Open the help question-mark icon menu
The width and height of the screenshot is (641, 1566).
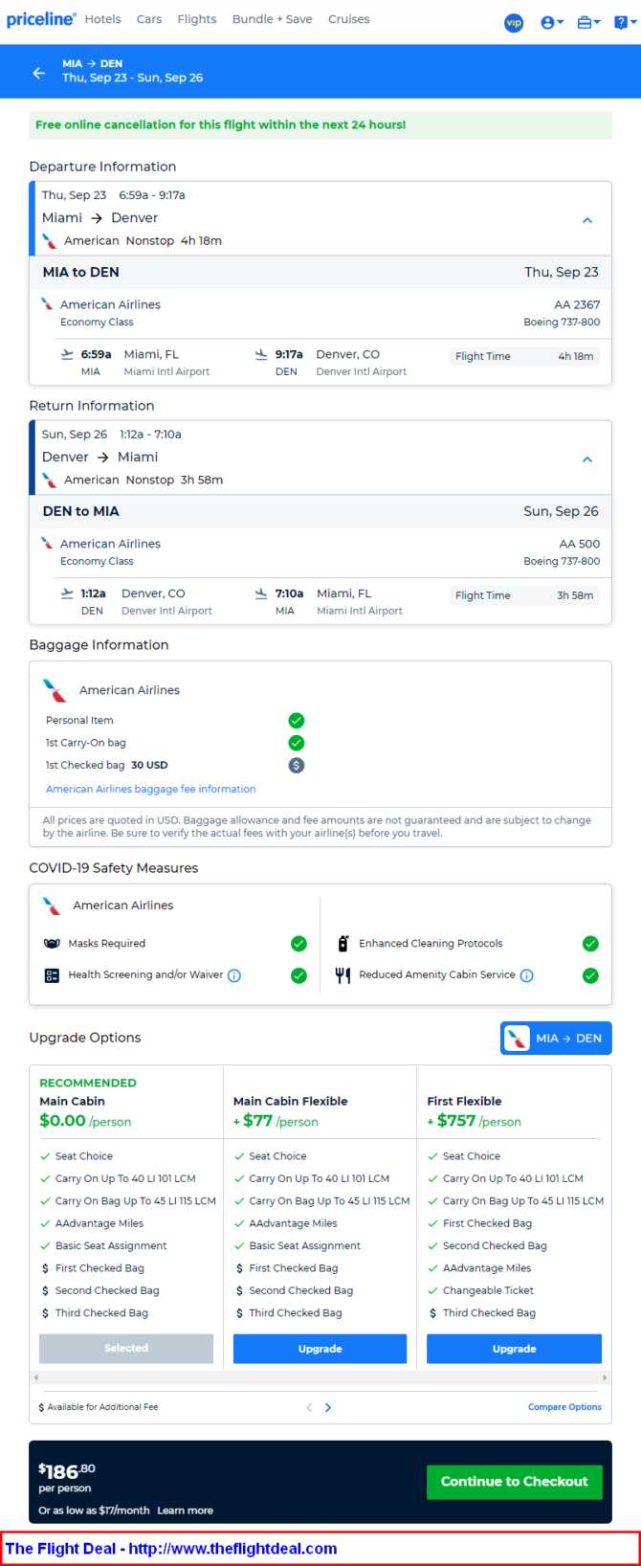(625, 22)
